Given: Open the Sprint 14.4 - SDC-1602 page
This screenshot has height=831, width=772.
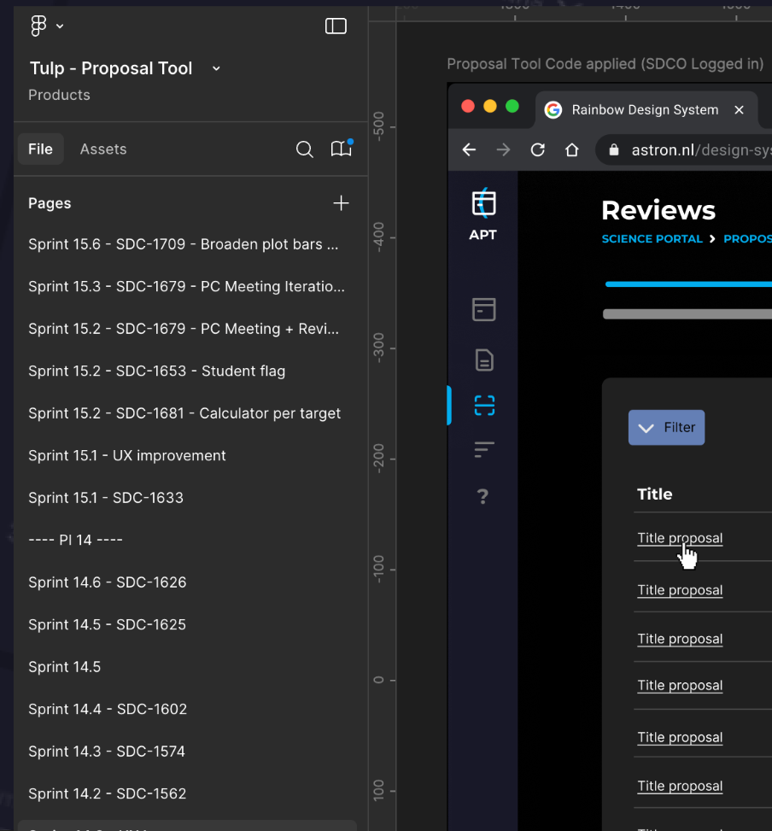Looking at the screenshot, I should coord(107,709).
